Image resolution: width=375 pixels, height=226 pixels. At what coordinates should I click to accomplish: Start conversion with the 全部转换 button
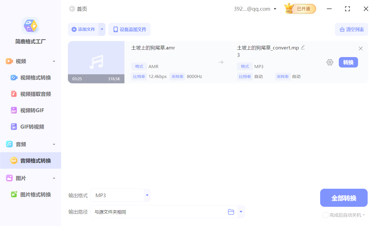tap(344, 198)
